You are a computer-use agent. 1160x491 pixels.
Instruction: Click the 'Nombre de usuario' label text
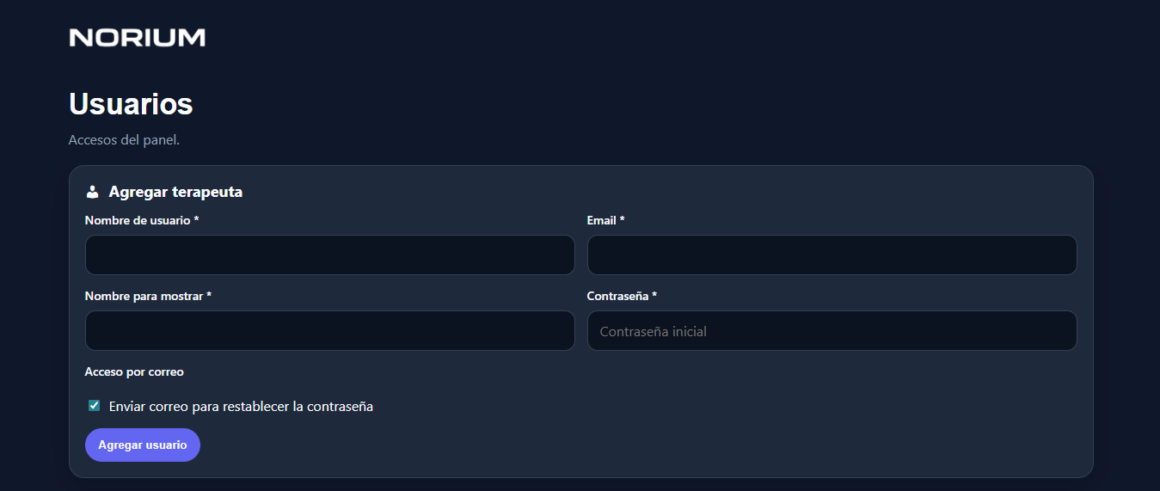pyautogui.click(x=138, y=221)
